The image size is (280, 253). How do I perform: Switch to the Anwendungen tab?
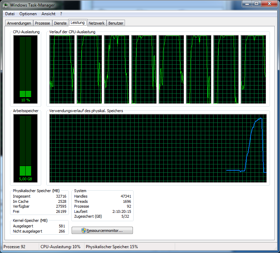[x=19, y=23]
